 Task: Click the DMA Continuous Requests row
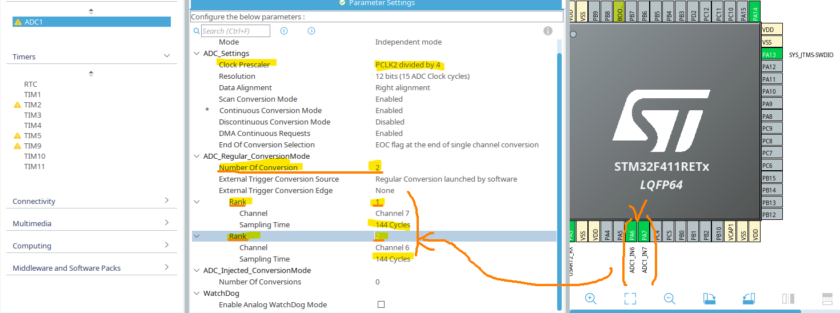[374, 133]
